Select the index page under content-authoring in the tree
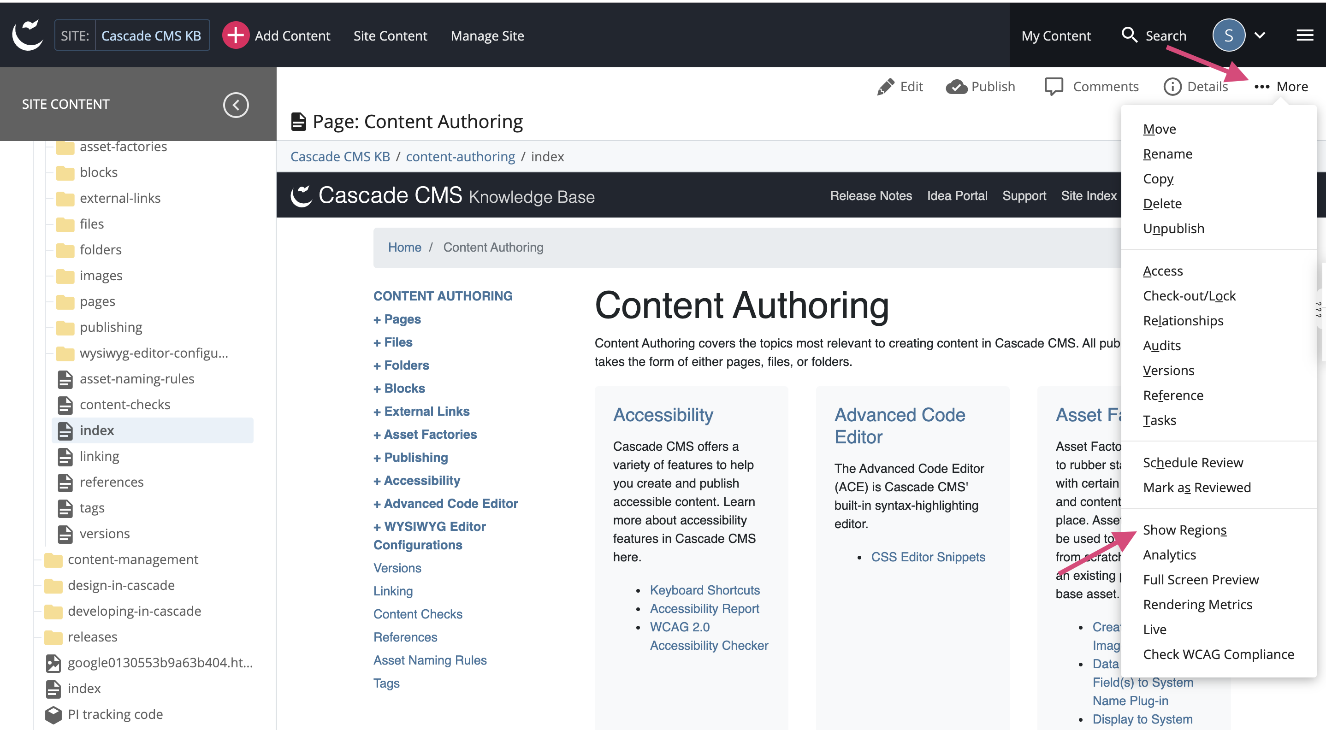1326x730 pixels. [x=152, y=430]
